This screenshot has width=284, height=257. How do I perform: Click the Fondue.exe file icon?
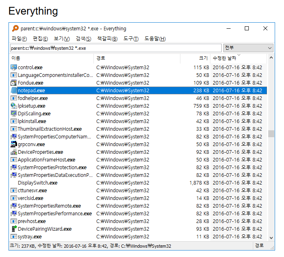[14, 83]
